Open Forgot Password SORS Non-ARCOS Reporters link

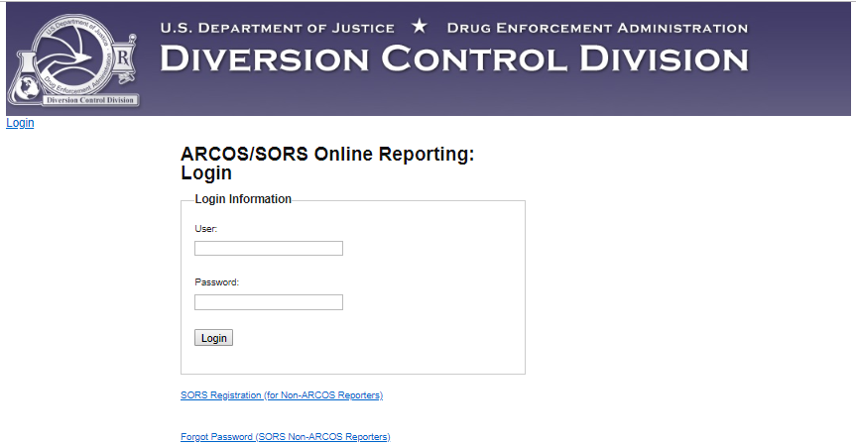[x=286, y=437]
